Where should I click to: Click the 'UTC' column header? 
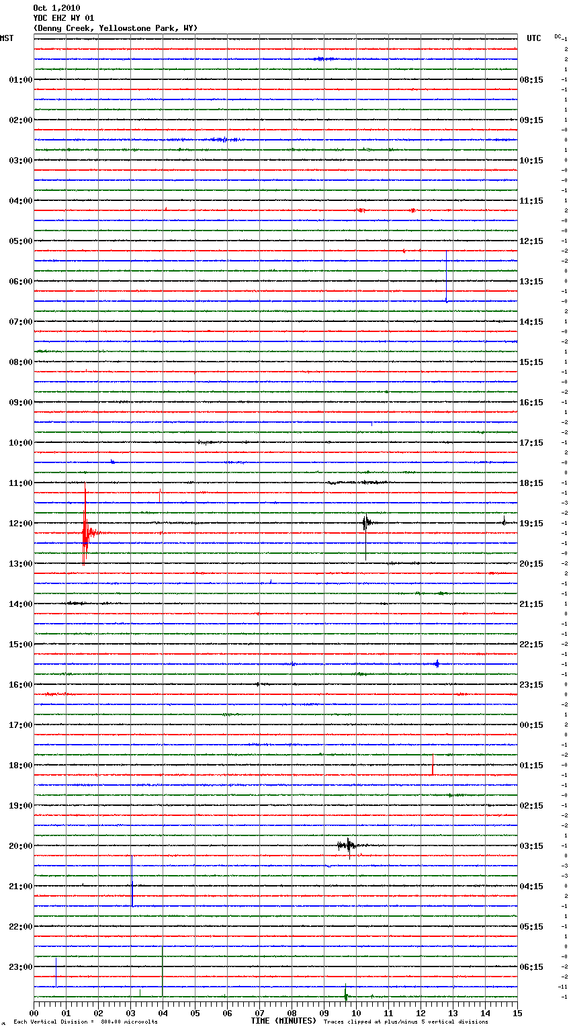pos(534,38)
